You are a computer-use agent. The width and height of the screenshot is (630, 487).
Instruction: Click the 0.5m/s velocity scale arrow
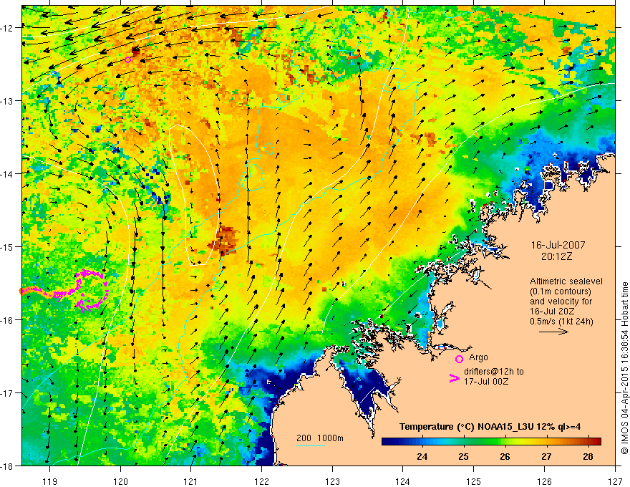553,332
